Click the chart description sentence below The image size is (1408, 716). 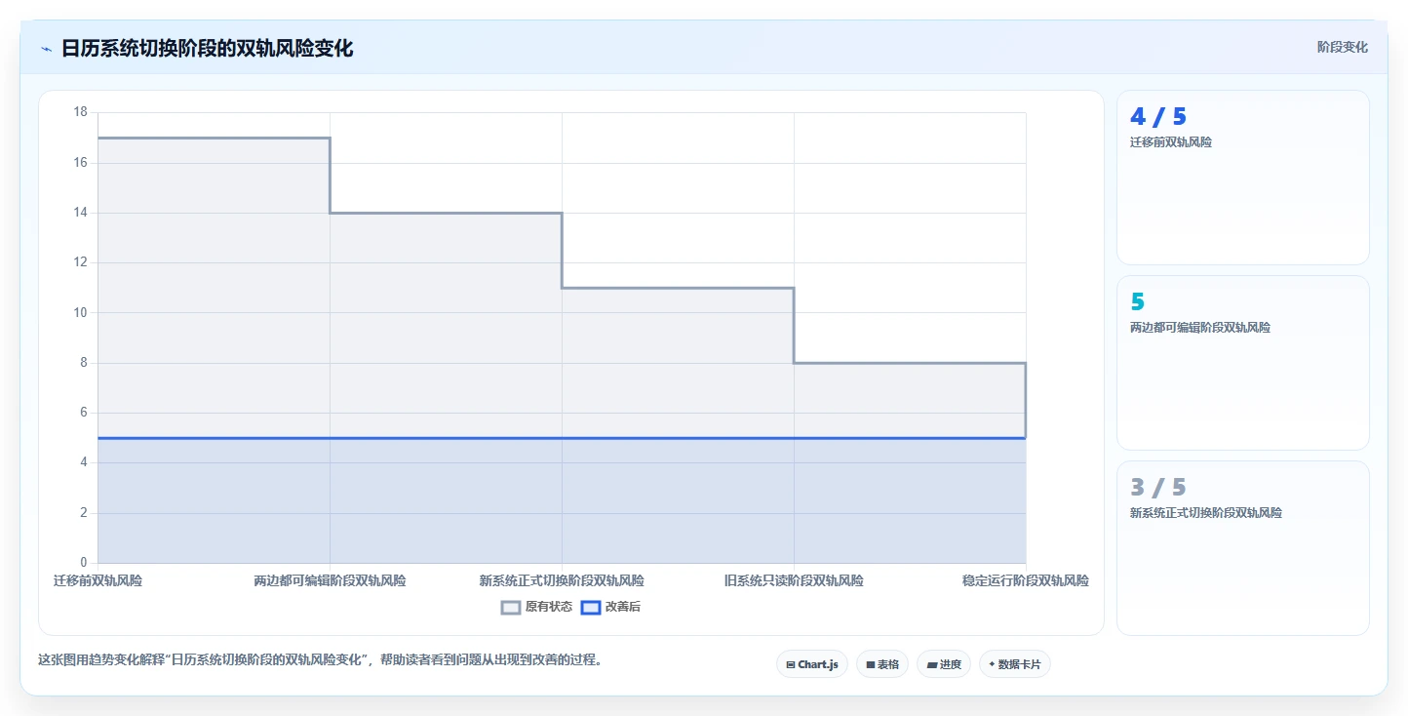pyautogui.click(x=322, y=659)
